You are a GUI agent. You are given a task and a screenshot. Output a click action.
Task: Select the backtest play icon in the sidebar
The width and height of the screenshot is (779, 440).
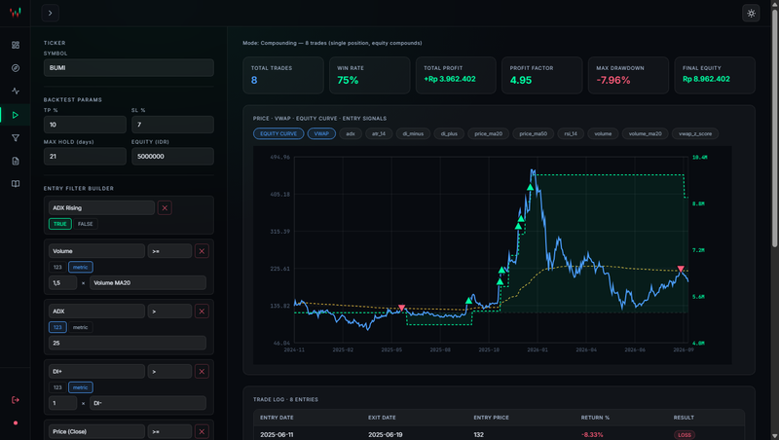[x=16, y=115]
